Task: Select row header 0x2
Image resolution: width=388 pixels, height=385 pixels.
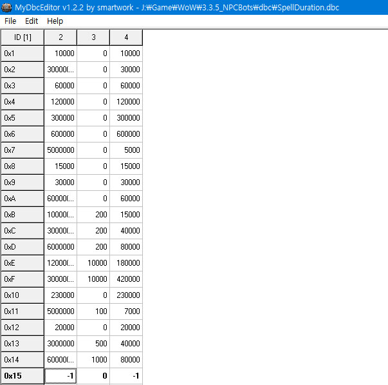Action: point(23,70)
